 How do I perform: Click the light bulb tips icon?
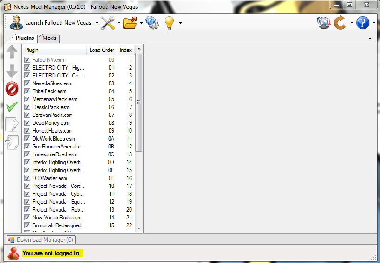pos(169,23)
